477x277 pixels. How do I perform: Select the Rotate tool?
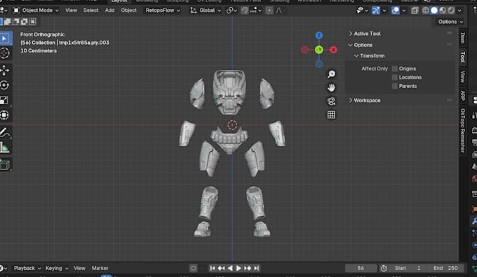click(x=5, y=85)
